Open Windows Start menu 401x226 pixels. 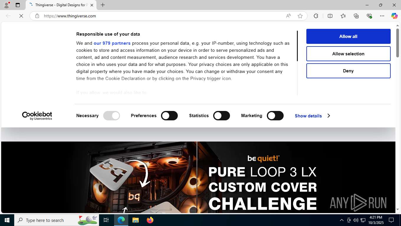tap(7, 220)
